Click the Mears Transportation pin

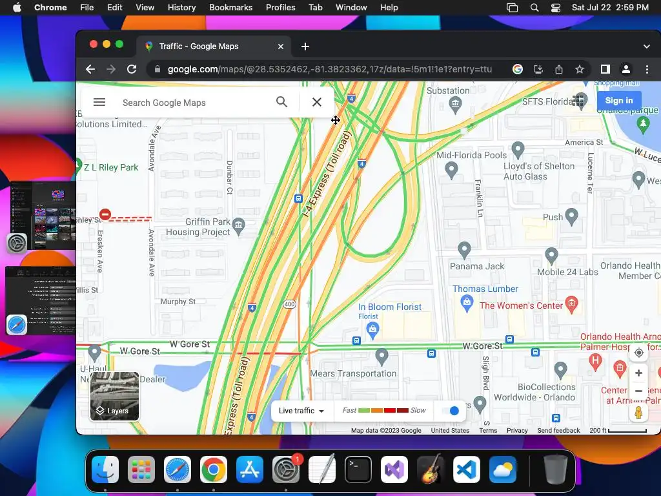[x=381, y=356]
